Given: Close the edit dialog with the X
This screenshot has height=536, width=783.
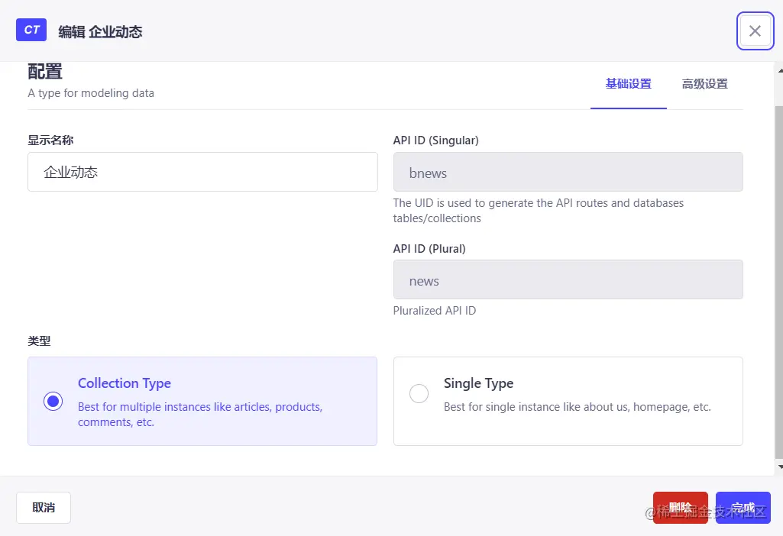Looking at the screenshot, I should (x=755, y=31).
